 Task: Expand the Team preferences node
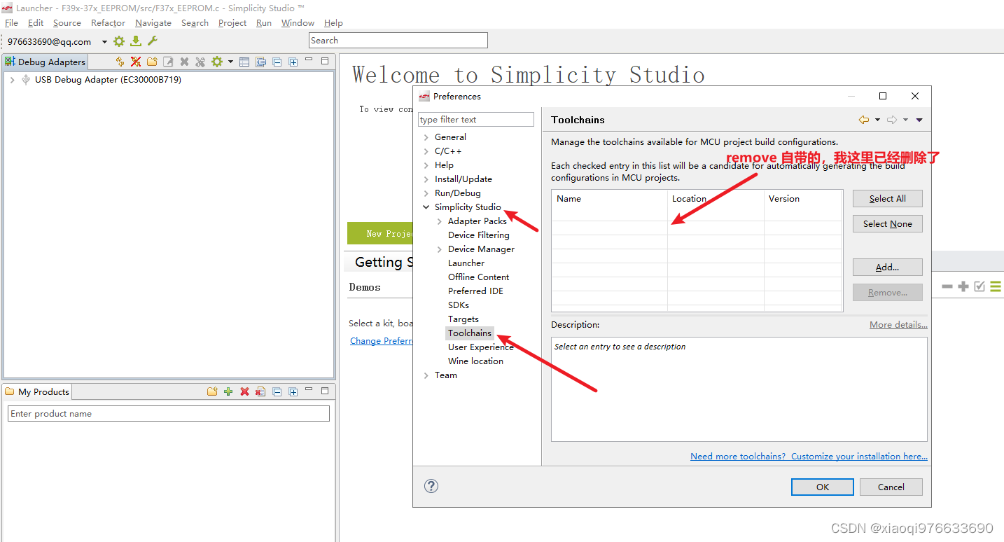[x=426, y=375]
